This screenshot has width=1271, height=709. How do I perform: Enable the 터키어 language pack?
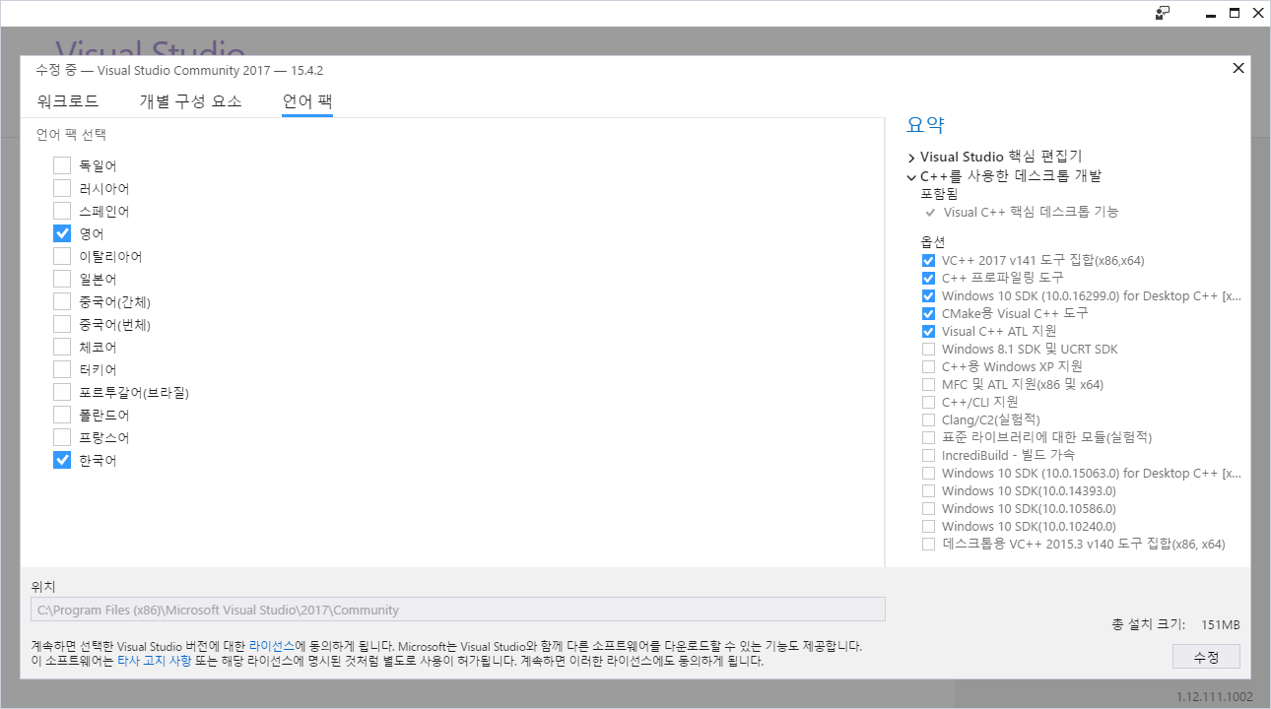pyautogui.click(x=62, y=369)
